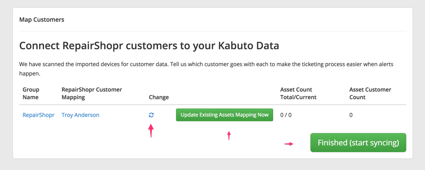Image resolution: width=425 pixels, height=170 pixels.
Task: Click the pink arrow pointing to Finished
Action: (x=289, y=144)
